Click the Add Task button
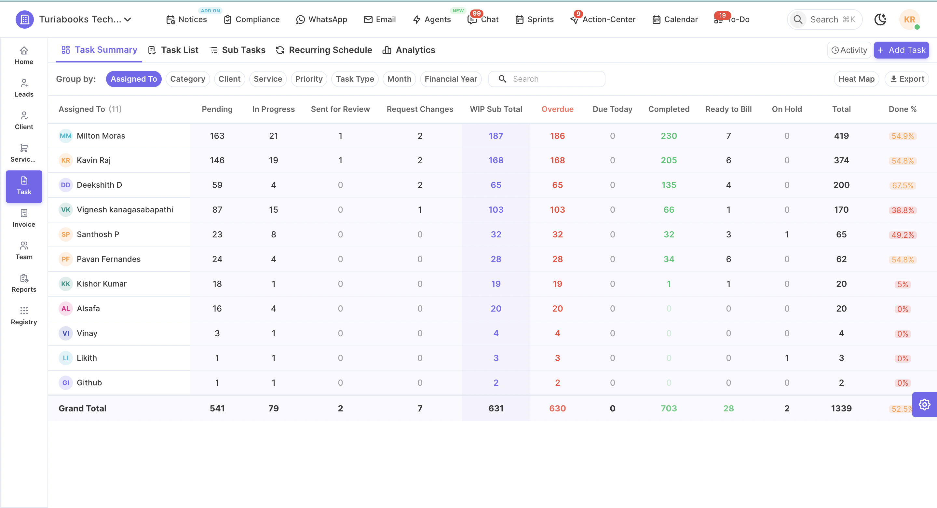This screenshot has height=508, width=937. pos(901,50)
